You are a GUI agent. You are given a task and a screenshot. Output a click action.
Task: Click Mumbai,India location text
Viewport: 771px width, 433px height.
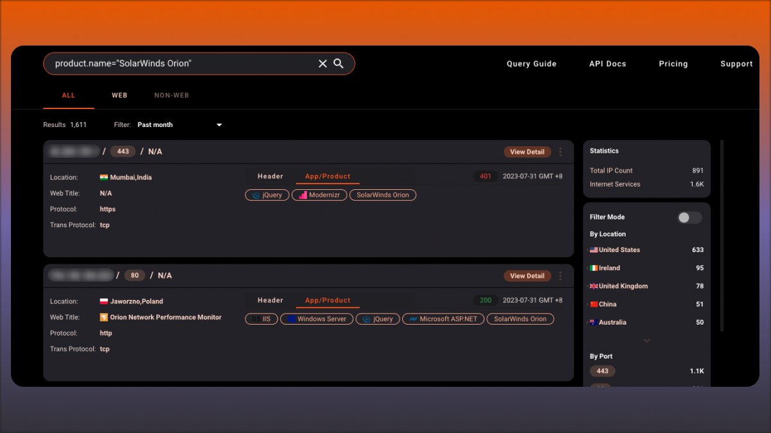pos(131,178)
